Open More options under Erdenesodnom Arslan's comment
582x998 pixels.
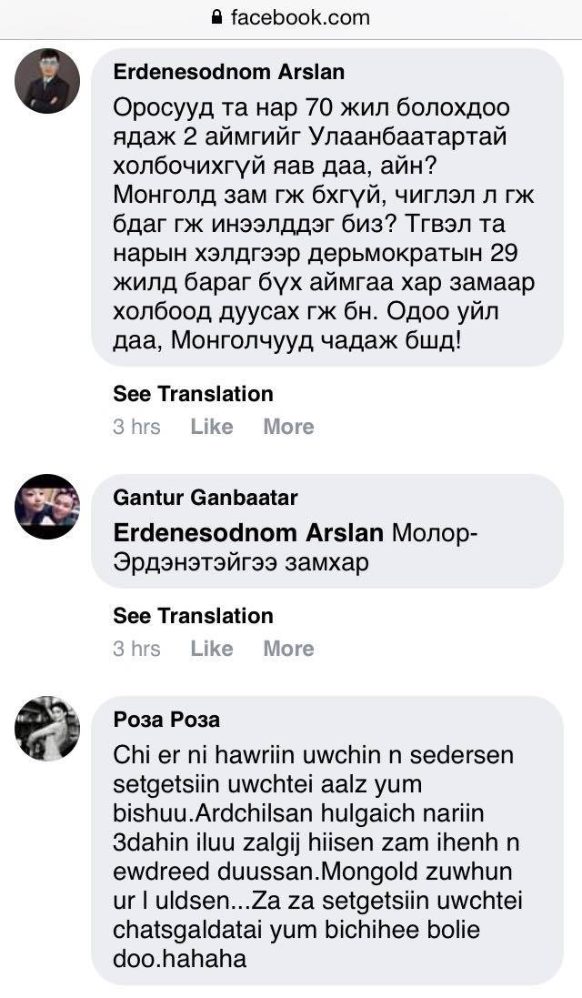pyautogui.click(x=288, y=427)
